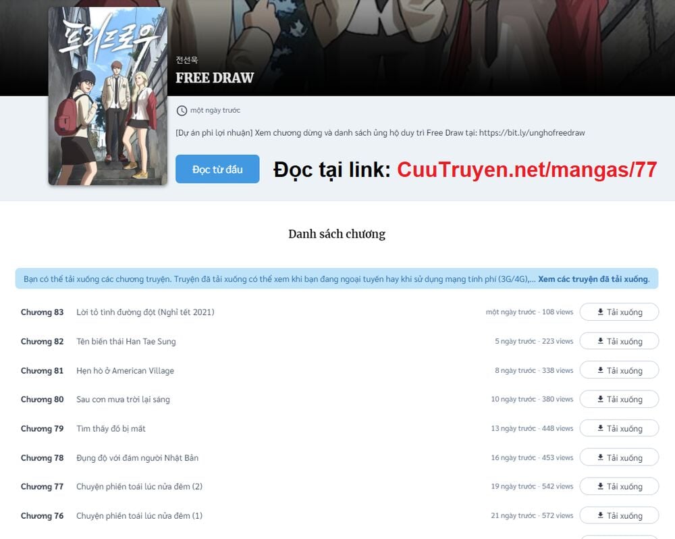This screenshot has height=539, width=675.
Task: Click download icon for Chương 81
Action: [600, 370]
